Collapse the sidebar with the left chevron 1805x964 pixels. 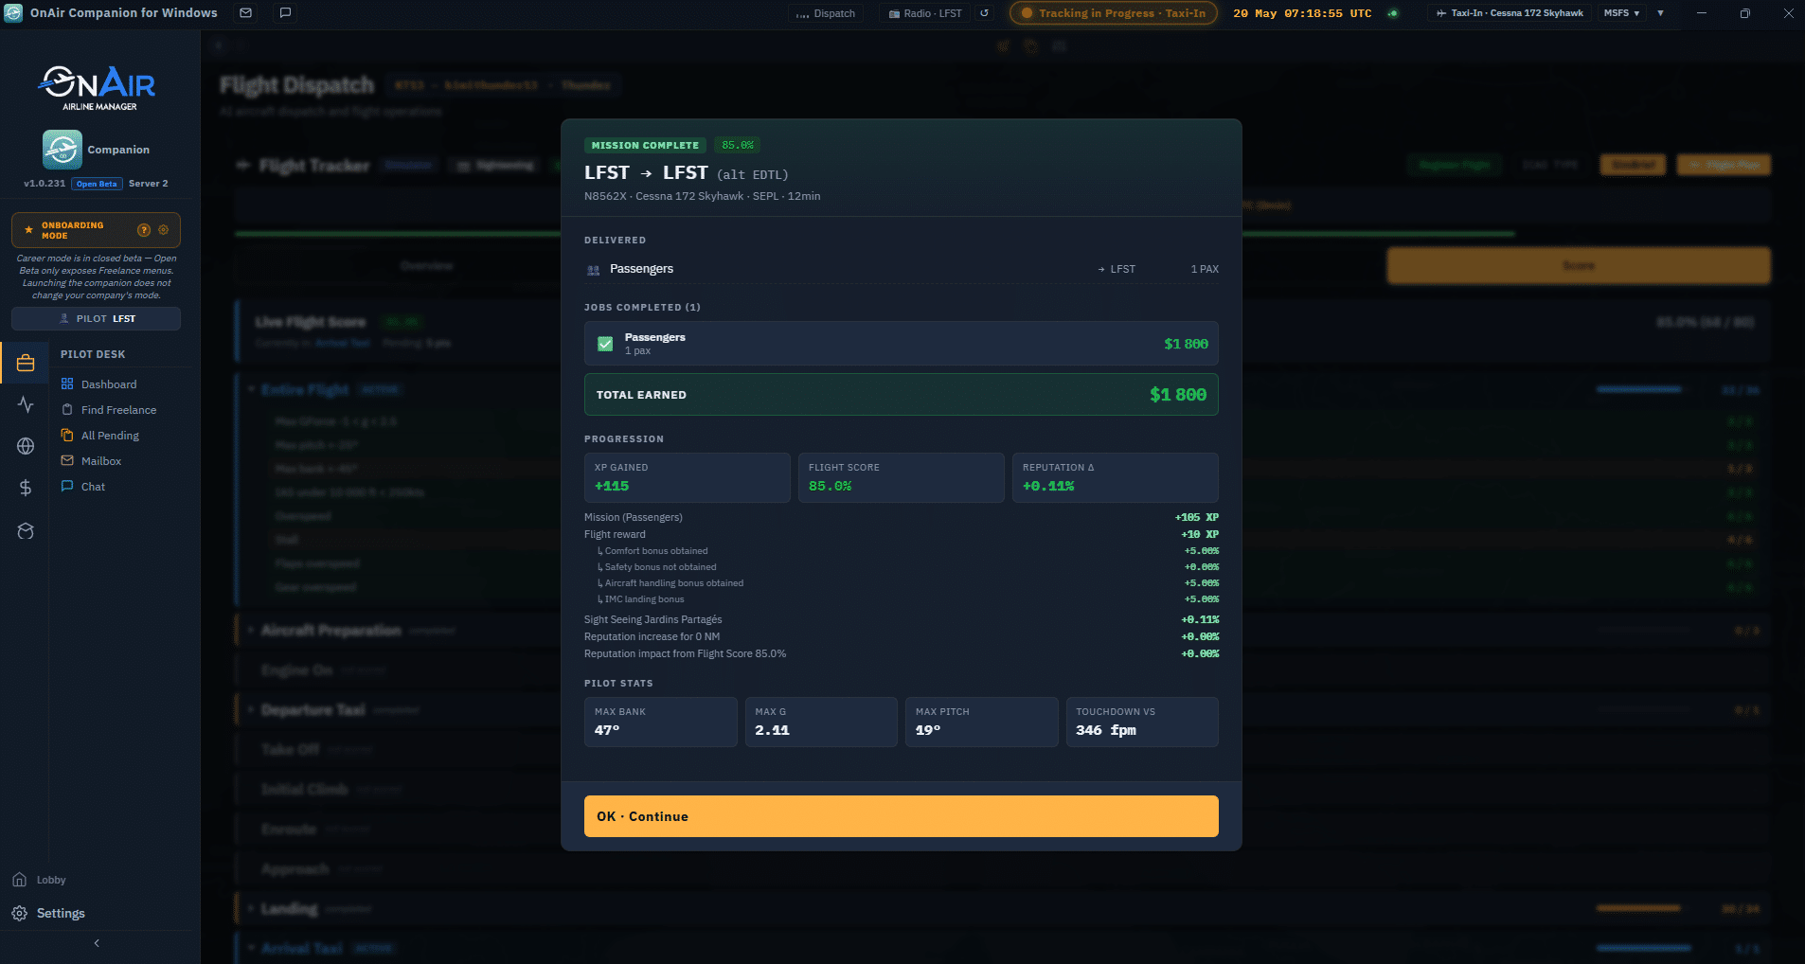click(x=97, y=943)
